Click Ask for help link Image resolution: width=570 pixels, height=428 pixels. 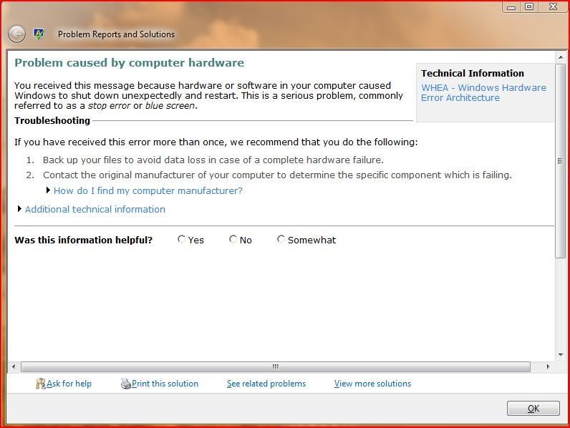coord(69,384)
